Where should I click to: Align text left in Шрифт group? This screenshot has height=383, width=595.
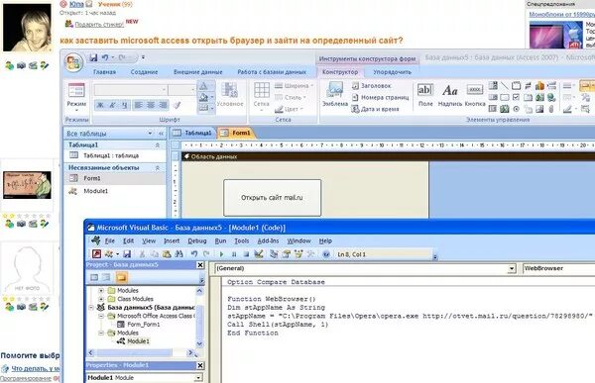(x=139, y=105)
